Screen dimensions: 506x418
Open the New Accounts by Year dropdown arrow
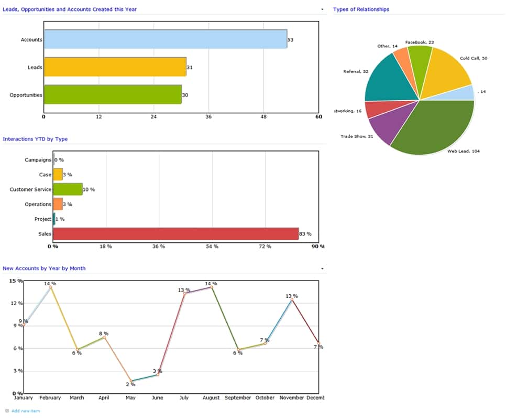tap(322, 269)
